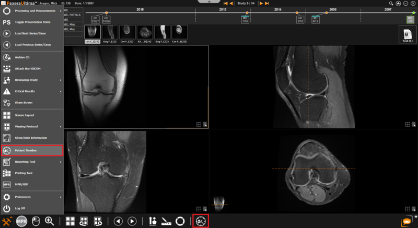Click the search icon at top right
This screenshot has height=228, width=418.
pyautogui.click(x=392, y=4)
